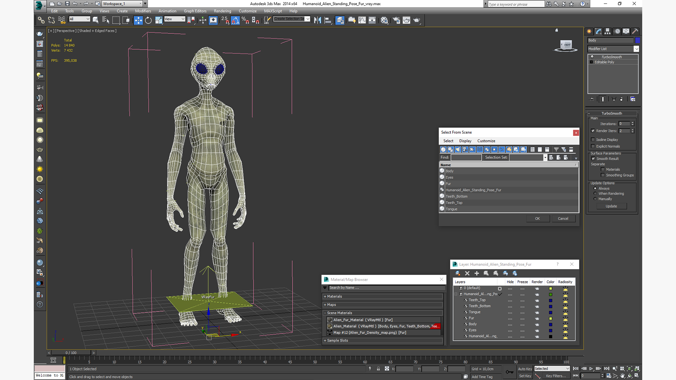
Task: Toggle Angle Snap in main toolbar
Action: pyautogui.click(x=235, y=20)
